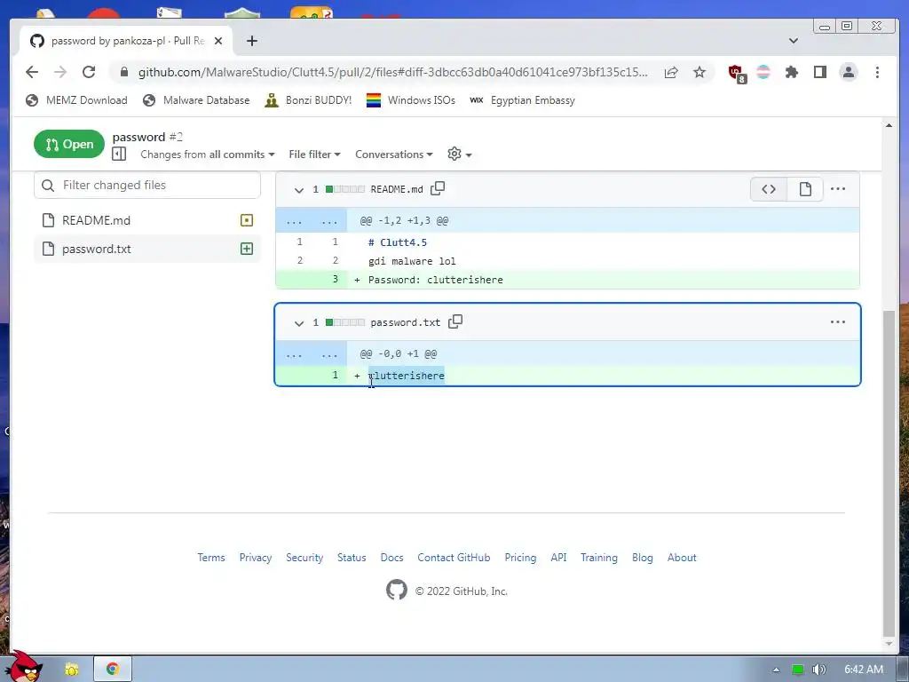The image size is (909, 682).
Task: Click the password.txt hunk header expander
Action: (x=312, y=353)
